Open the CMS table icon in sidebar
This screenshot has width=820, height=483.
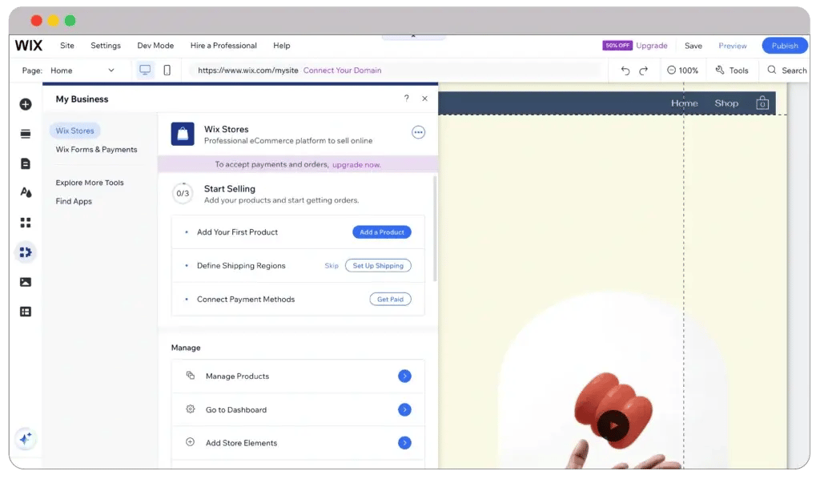pos(26,312)
